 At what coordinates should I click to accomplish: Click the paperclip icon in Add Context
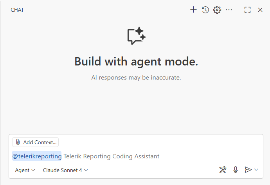point(18,142)
